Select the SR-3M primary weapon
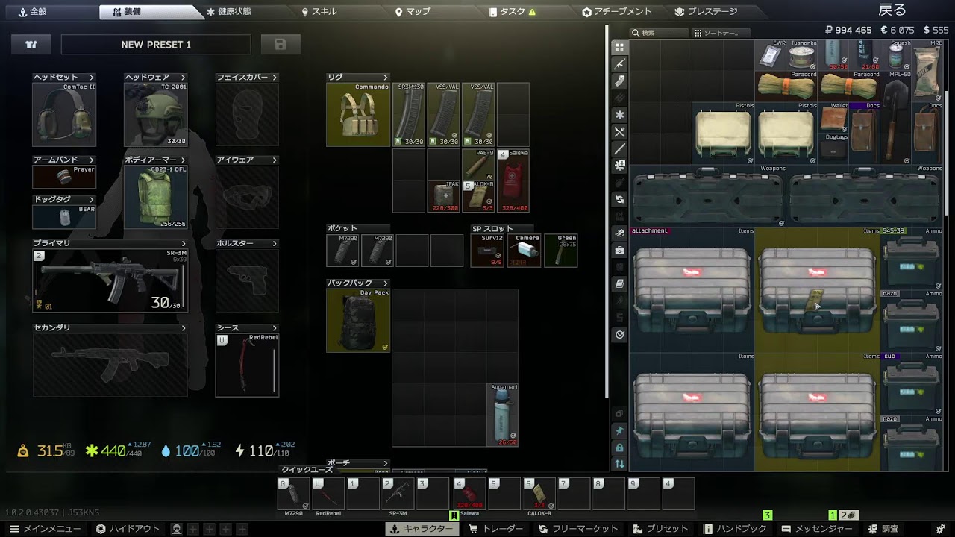The width and height of the screenshot is (955, 537). click(x=110, y=280)
